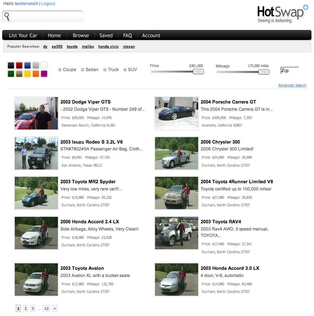This screenshot has height=316, width=314.
Task: Go to next page with » arrow
Action: point(55,308)
